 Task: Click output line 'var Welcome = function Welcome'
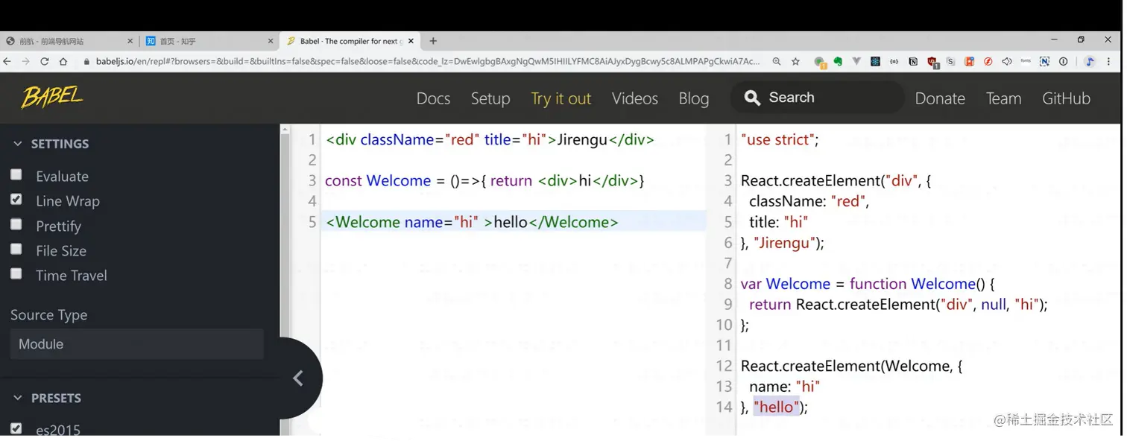pyautogui.click(x=868, y=283)
